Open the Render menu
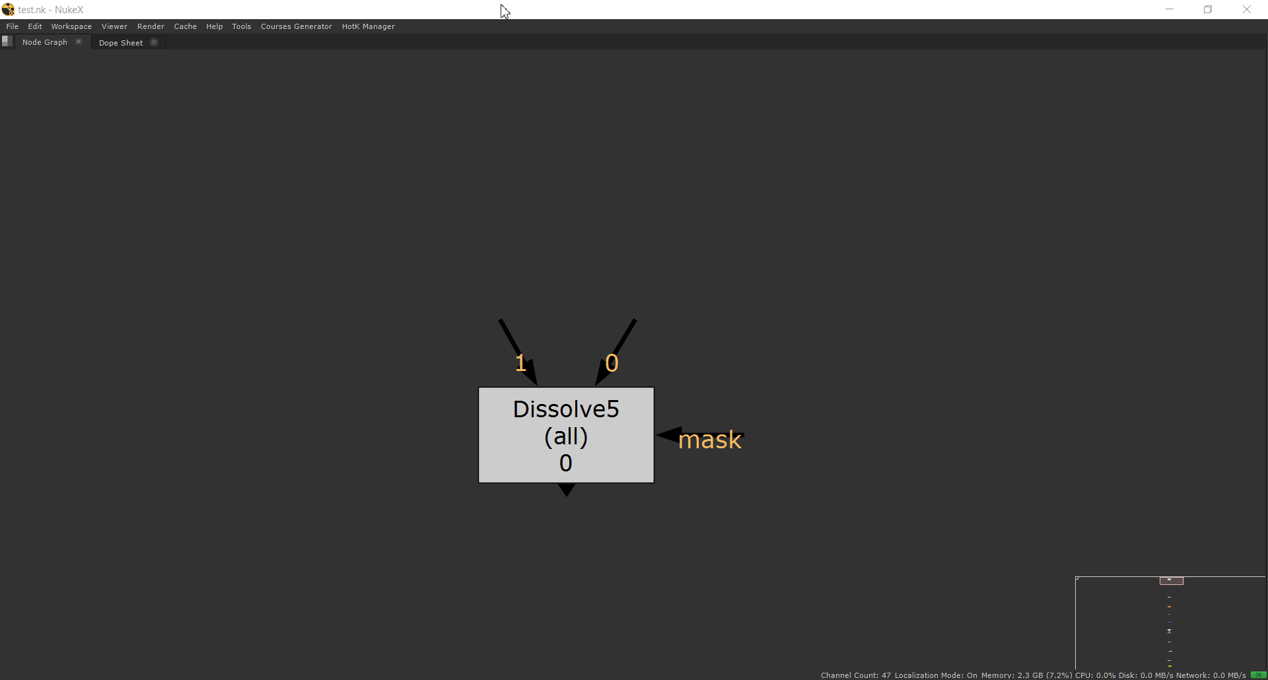Viewport: 1268px width, 680px height. tap(151, 26)
